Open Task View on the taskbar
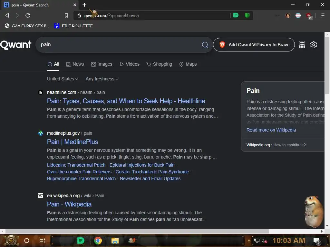330x247 pixels. [x=42, y=241]
